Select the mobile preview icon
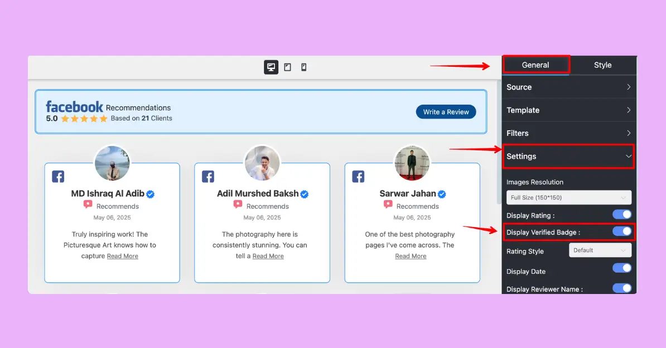This screenshot has height=348, width=666. pyautogui.click(x=304, y=67)
